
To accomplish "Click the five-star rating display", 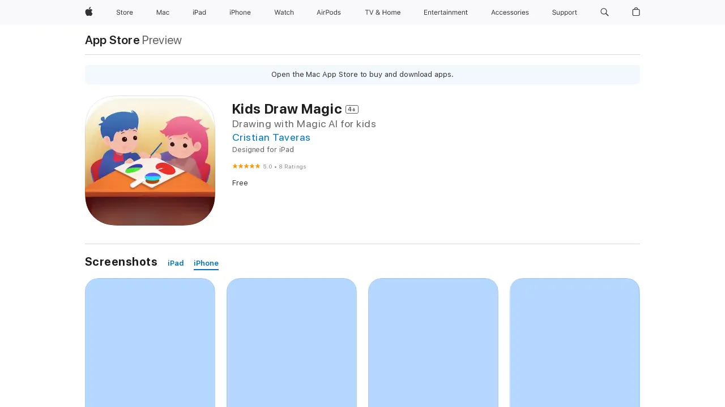I will point(246,166).
